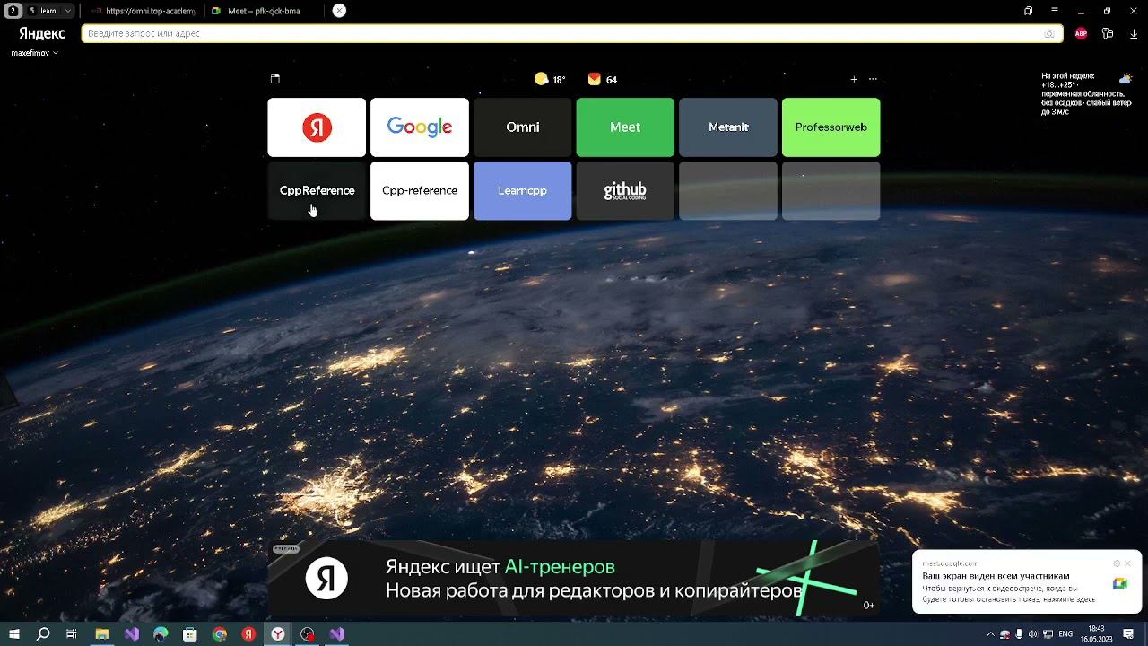Open the dark CppReference tile
Viewport: 1148px width, 646px height.
pos(317,190)
